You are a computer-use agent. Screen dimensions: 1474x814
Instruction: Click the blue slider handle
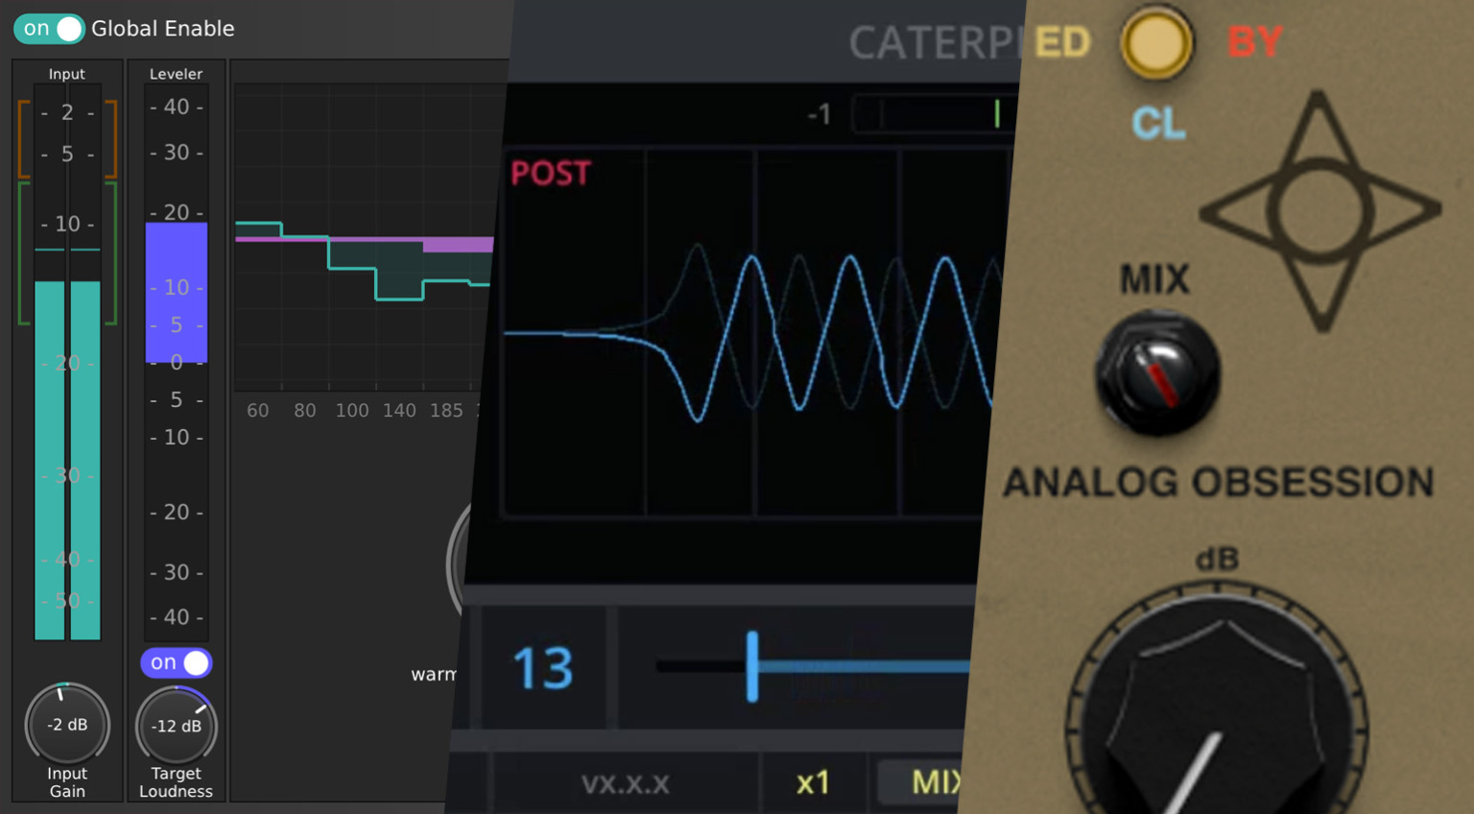point(752,666)
